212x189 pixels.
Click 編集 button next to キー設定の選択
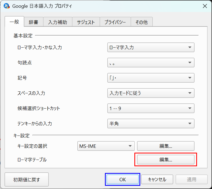(x=165, y=146)
